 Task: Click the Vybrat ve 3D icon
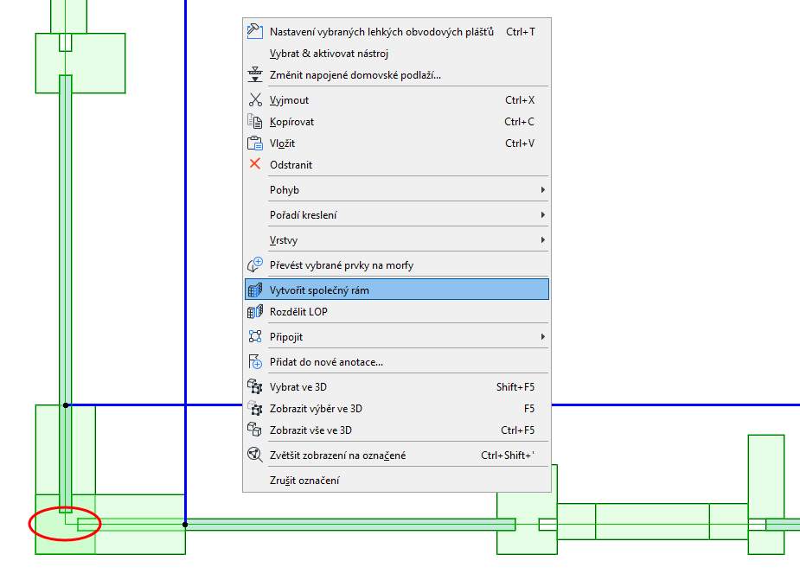(254, 386)
